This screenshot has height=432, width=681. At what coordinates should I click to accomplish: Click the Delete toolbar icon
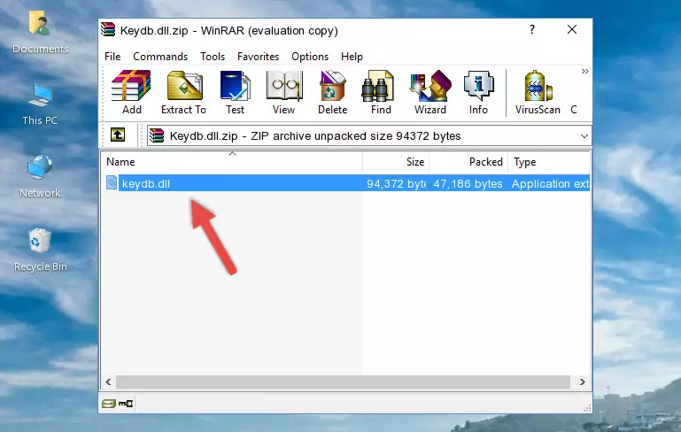click(x=333, y=92)
